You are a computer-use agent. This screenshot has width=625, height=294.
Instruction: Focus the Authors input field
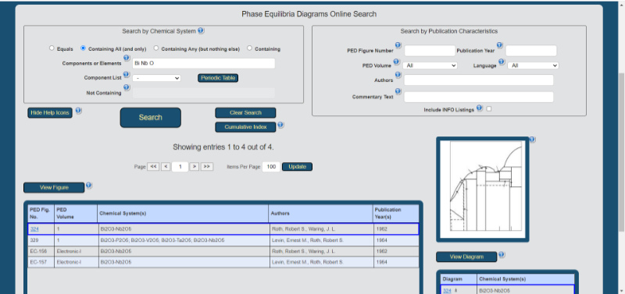coord(479,80)
